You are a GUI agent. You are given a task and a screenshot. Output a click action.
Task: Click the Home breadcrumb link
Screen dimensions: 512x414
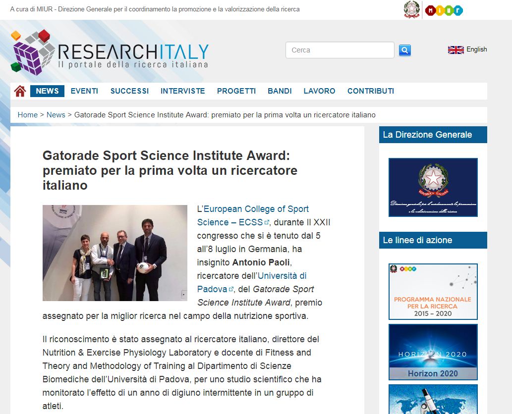pyautogui.click(x=28, y=115)
